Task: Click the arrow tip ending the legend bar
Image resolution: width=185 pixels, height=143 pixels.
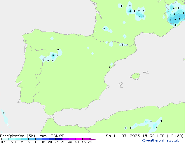Action: pyautogui.click(x=93, y=139)
